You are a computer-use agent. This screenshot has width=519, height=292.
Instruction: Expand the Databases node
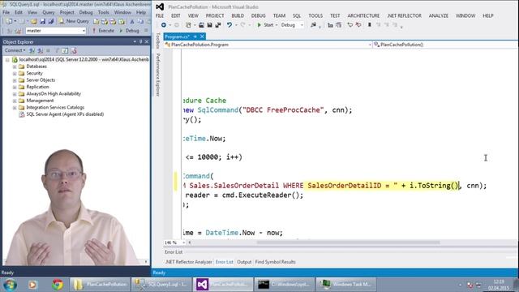pos(15,67)
